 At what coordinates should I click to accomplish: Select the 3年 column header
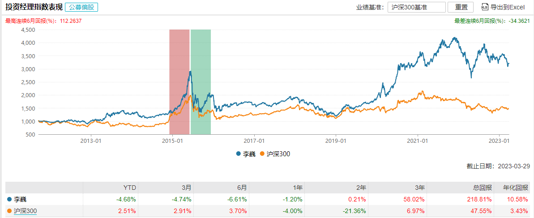420,188
